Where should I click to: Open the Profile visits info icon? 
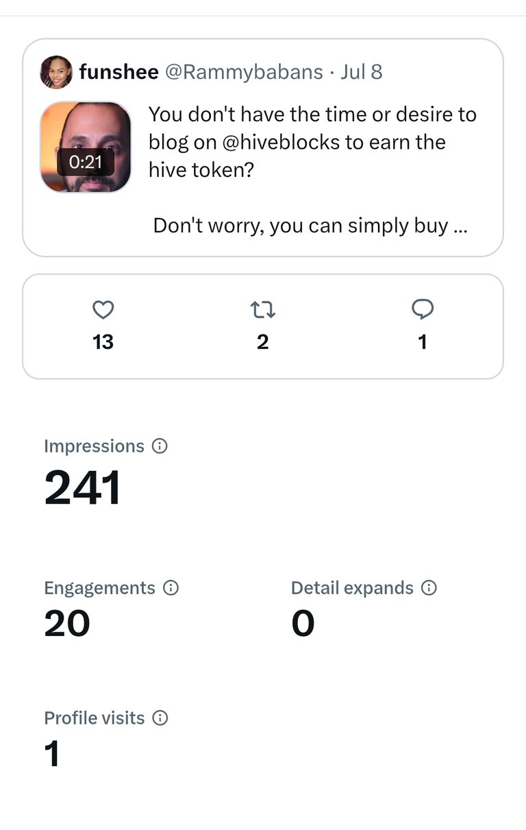coord(160,718)
